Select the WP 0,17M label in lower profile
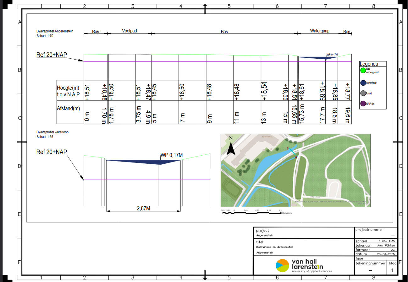Screen dimensions: 408x282 click(x=172, y=155)
